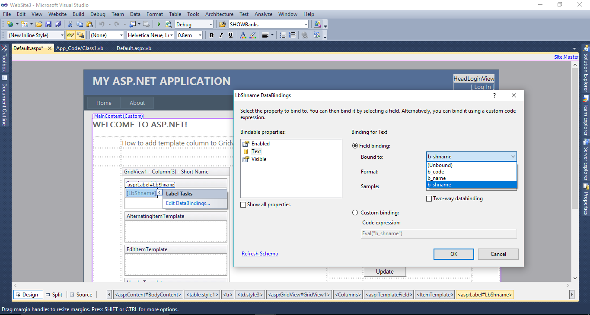The width and height of the screenshot is (590, 315).
Task: Open the File menu
Action: (7, 14)
